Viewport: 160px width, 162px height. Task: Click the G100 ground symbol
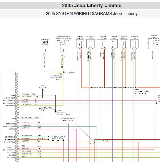point(56,111)
